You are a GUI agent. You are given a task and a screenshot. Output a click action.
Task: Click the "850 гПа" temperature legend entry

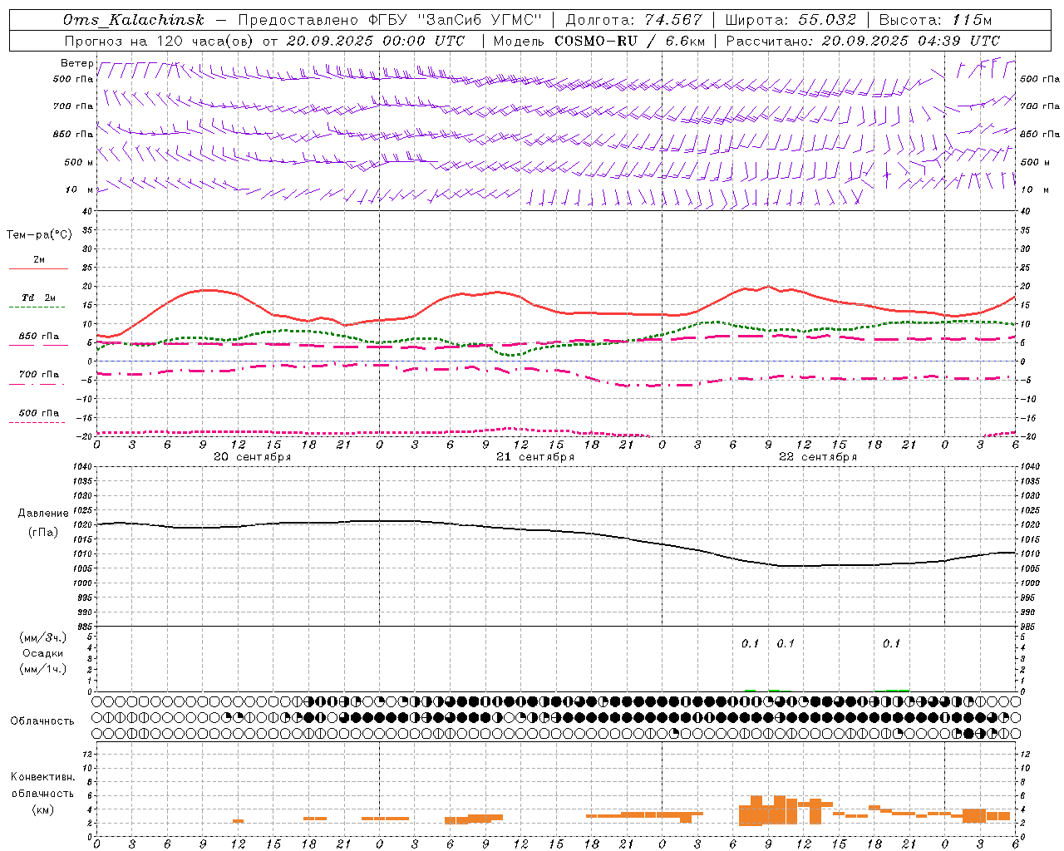tap(38, 337)
